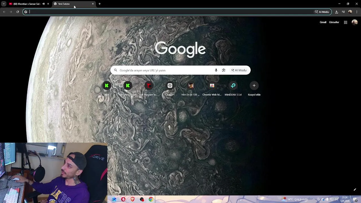Image resolution: width=361 pixels, height=203 pixels.
Task: Open the blue taskbar app icon
Action: (114, 199)
